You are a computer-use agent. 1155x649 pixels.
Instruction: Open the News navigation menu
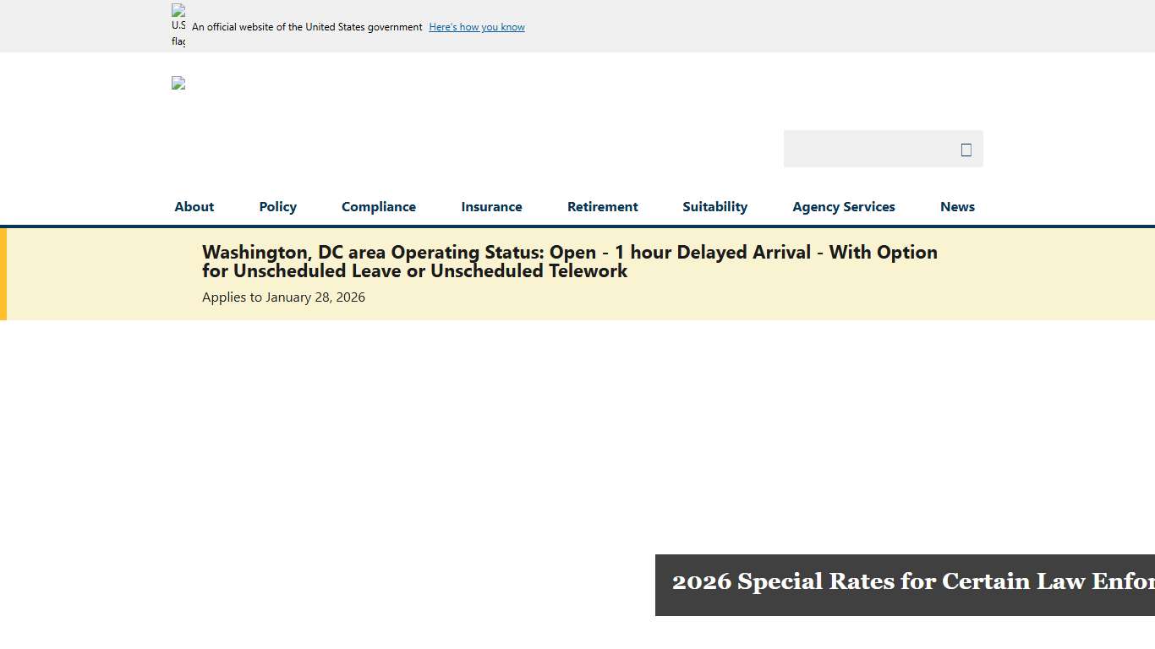(957, 206)
